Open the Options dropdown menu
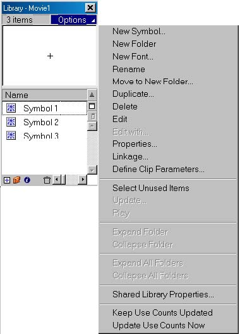This screenshot has height=334, width=240. (74, 20)
